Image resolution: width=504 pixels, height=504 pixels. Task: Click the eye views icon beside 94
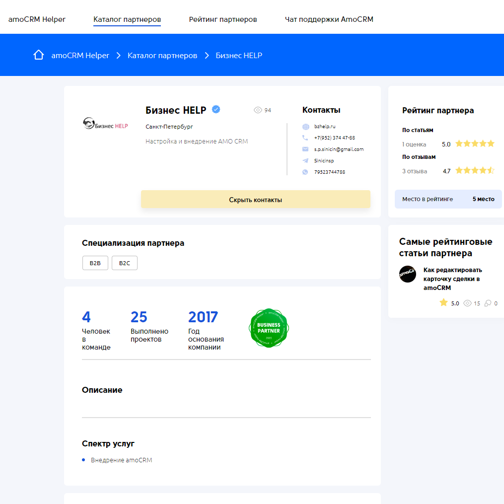pyautogui.click(x=258, y=110)
